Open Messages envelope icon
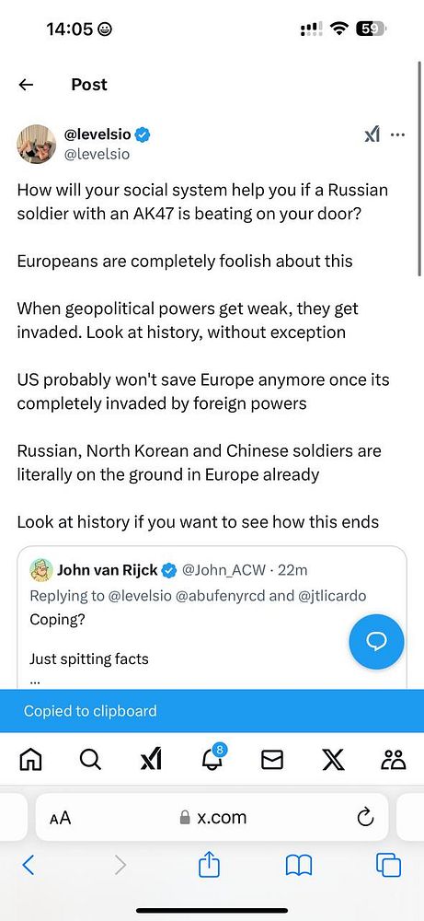The image size is (424, 921). (x=272, y=760)
